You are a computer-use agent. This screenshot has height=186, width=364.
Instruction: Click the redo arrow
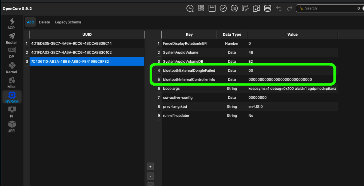pos(289,9)
